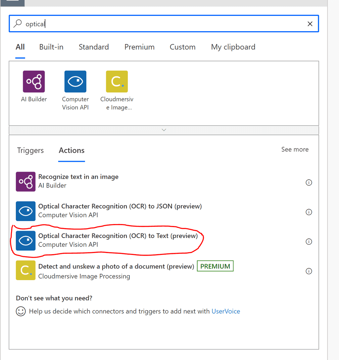This screenshot has width=339, height=360.
Task: Clear the search box with X
Action: pos(310,24)
